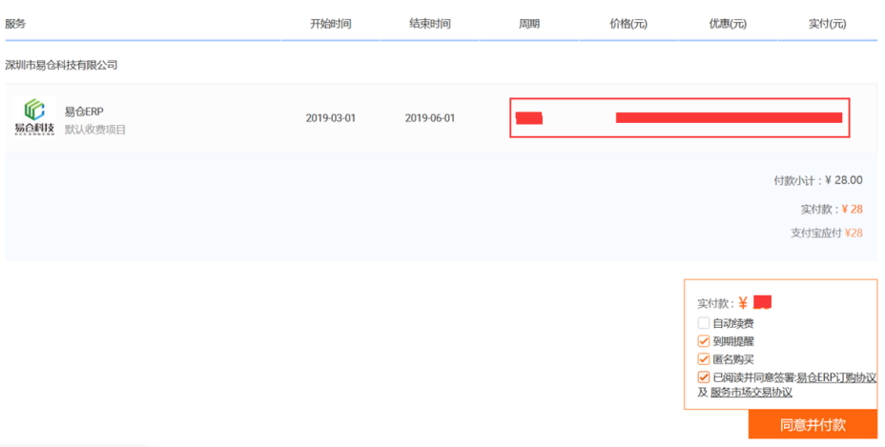Open the 易仓ERP订购协议 link

835,377
